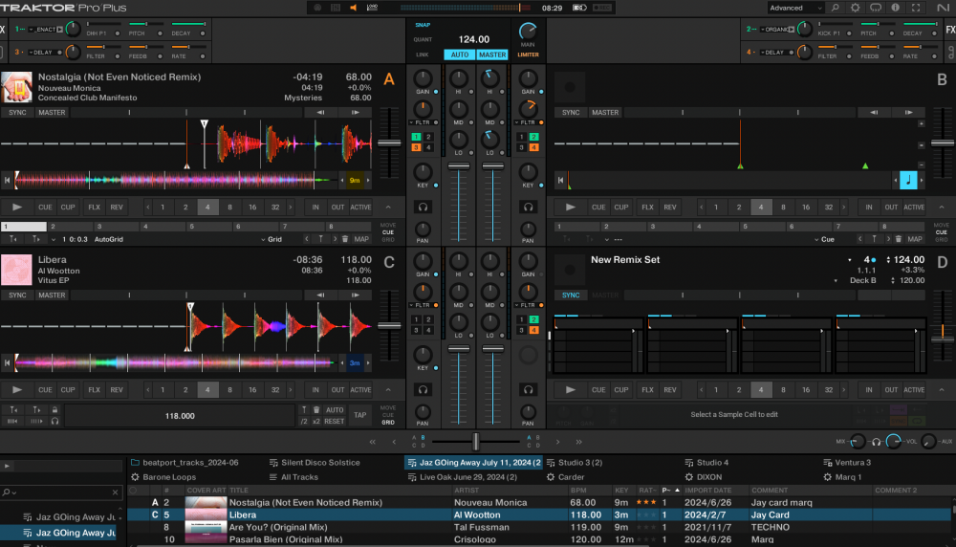Click the headphone cue icon for channel A

[x=422, y=207]
